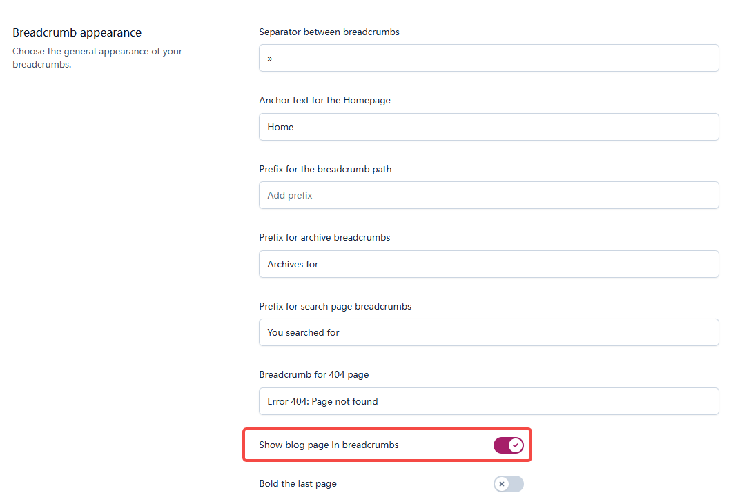Disable the Show blog page in breadcrumbs toggle
The height and width of the screenshot is (495, 731).
(x=509, y=445)
